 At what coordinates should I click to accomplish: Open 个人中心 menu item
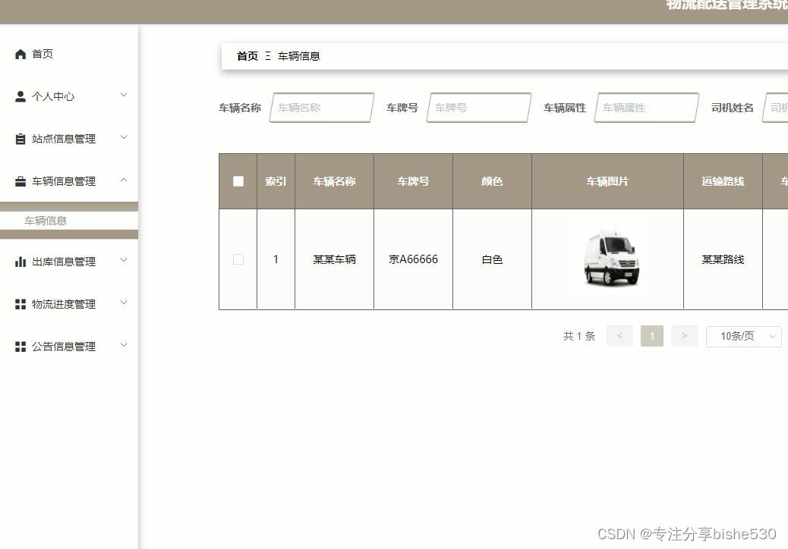click(69, 96)
